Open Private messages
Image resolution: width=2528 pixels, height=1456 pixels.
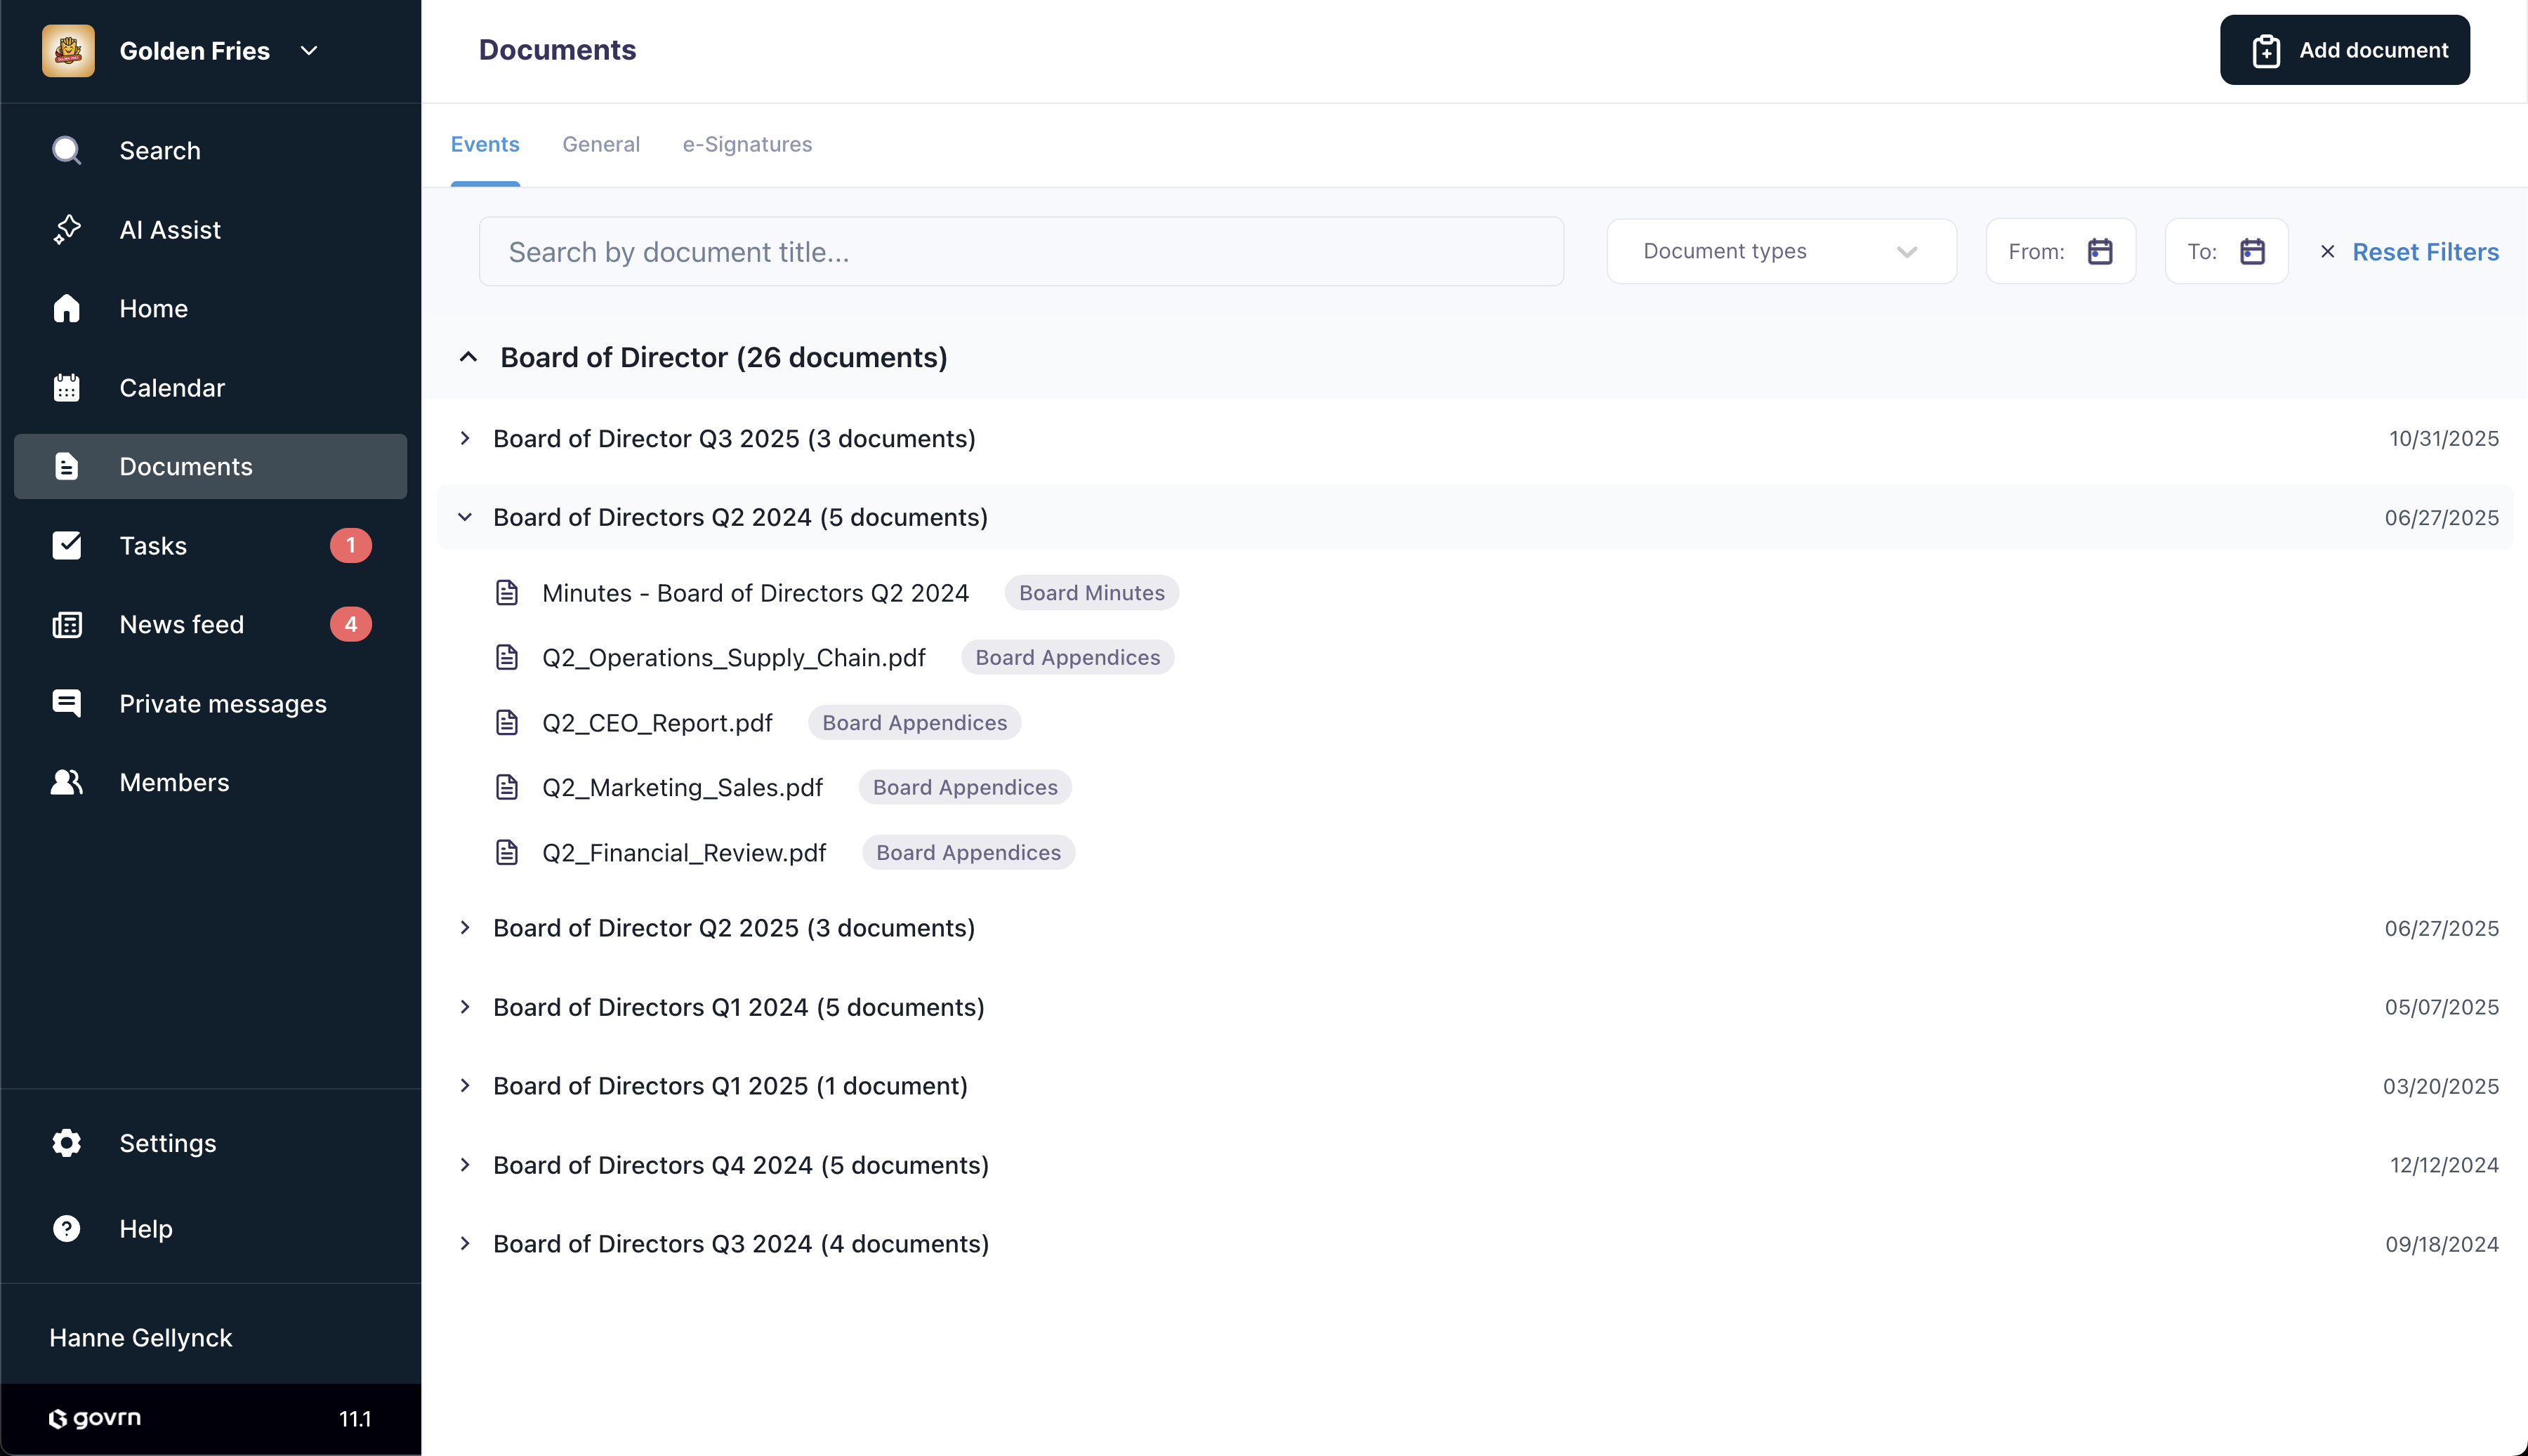click(223, 703)
